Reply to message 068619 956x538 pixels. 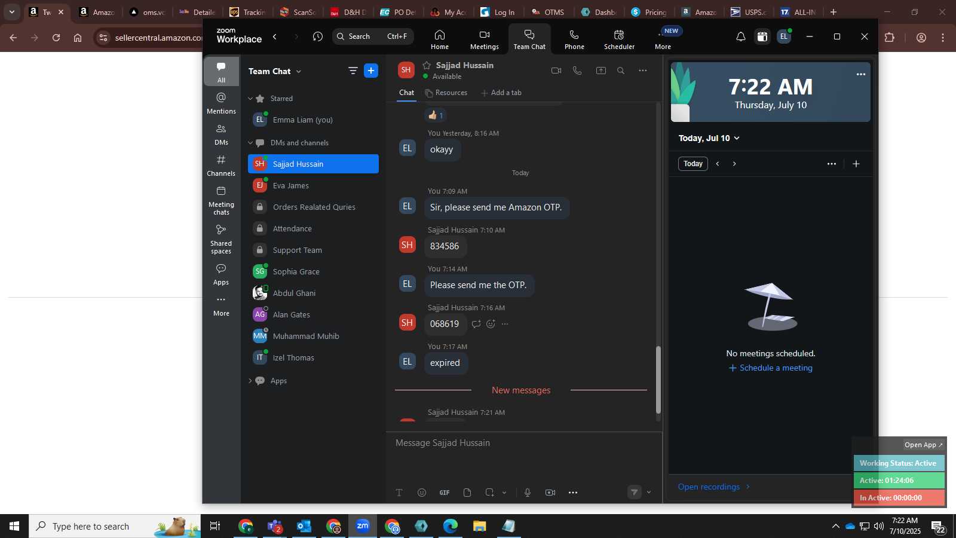[x=476, y=324]
